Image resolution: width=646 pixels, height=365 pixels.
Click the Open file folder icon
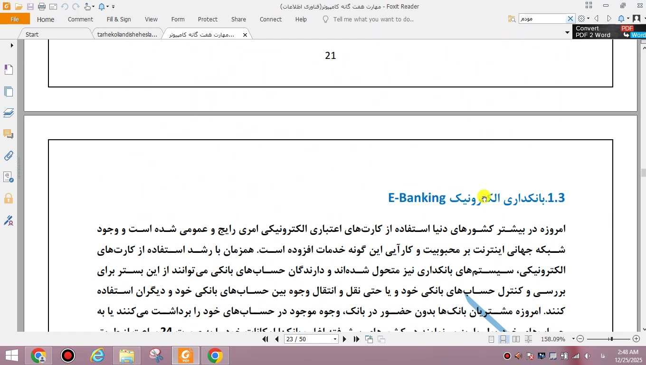(19, 7)
